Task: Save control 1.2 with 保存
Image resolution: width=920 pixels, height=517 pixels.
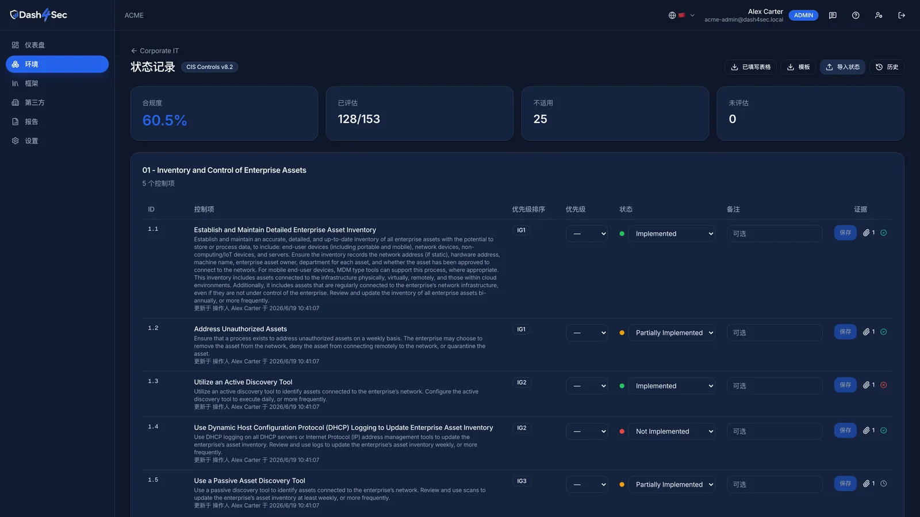Action: 845,331
